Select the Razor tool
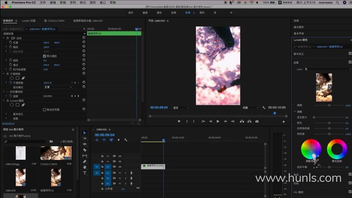Viewport: 352px width, 198px height. pyautogui.click(x=85, y=150)
